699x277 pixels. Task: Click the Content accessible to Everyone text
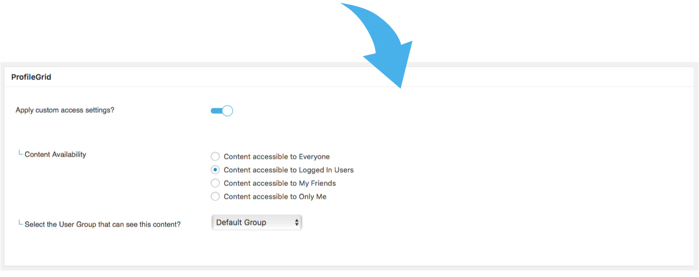276,157
